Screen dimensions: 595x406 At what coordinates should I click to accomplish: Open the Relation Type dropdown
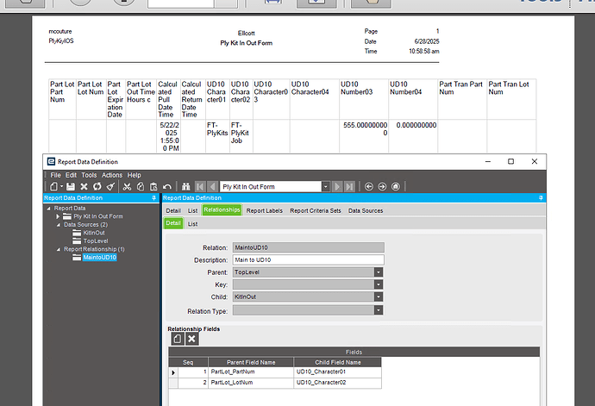(x=379, y=310)
